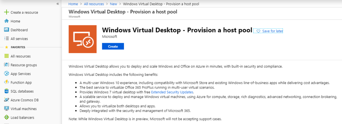Screen dimensions: 342x124
Task: Click the small Microsoft text under blade title
Action: pos(74,17)
